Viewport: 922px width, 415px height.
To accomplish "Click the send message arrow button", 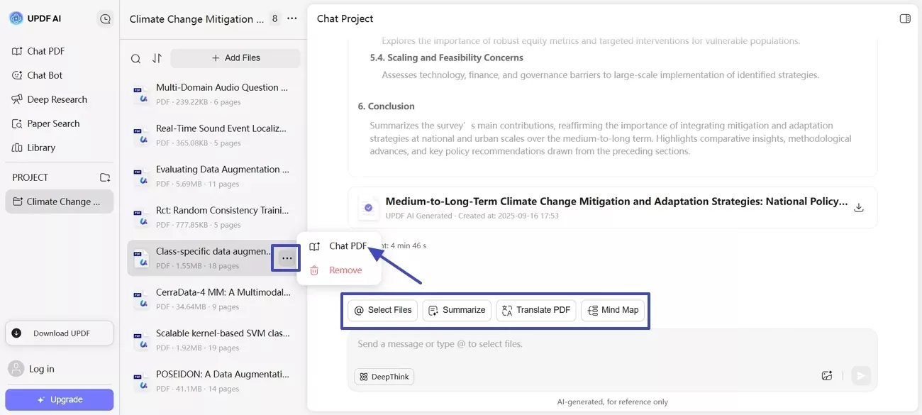I will coord(861,376).
